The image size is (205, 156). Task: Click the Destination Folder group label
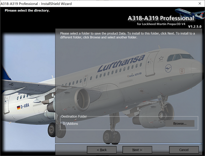(74, 116)
